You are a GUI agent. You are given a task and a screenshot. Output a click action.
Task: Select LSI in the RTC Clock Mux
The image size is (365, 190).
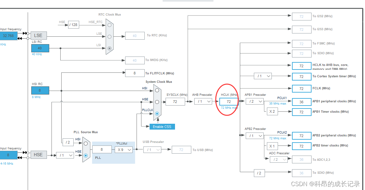tap(109, 48)
